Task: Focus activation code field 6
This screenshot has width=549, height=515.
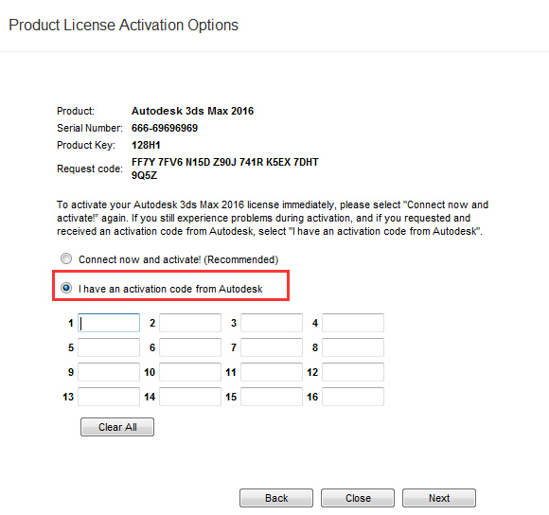Action: [190, 347]
